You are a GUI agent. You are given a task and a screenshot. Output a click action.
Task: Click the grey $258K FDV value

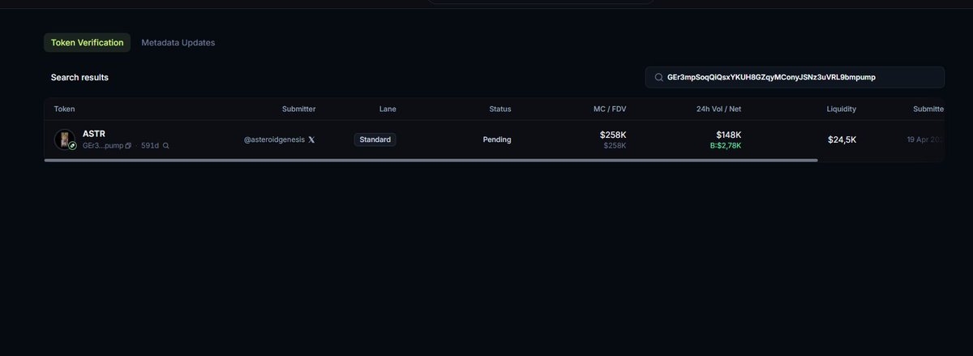coord(615,146)
